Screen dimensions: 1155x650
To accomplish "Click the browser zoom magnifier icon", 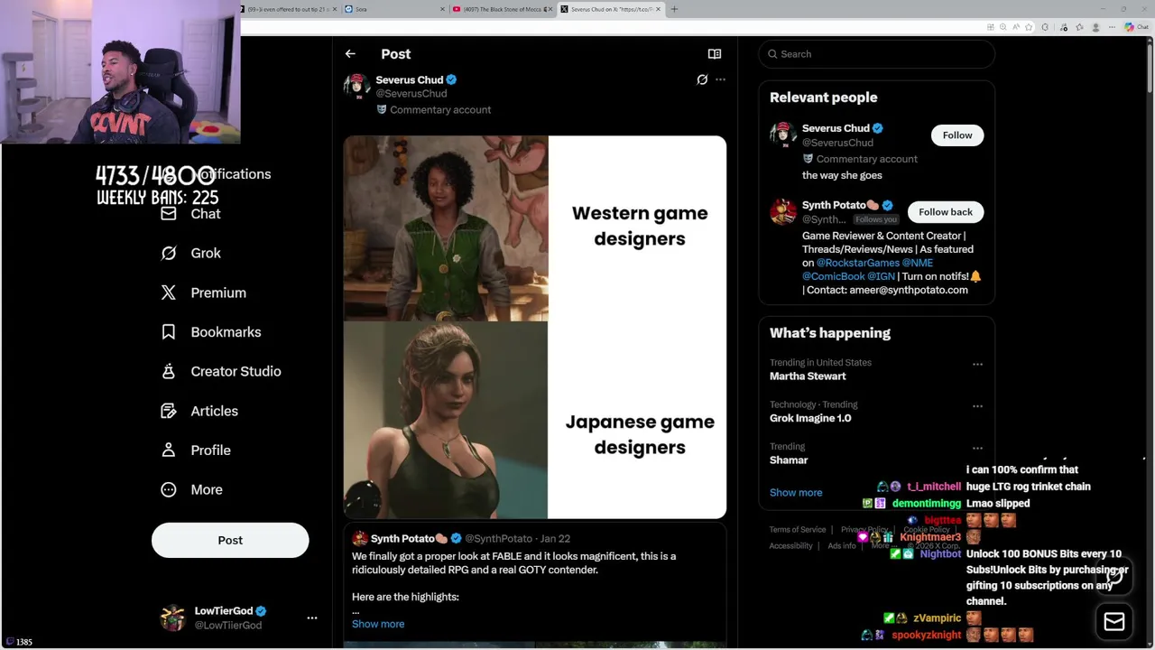I will point(1003,27).
